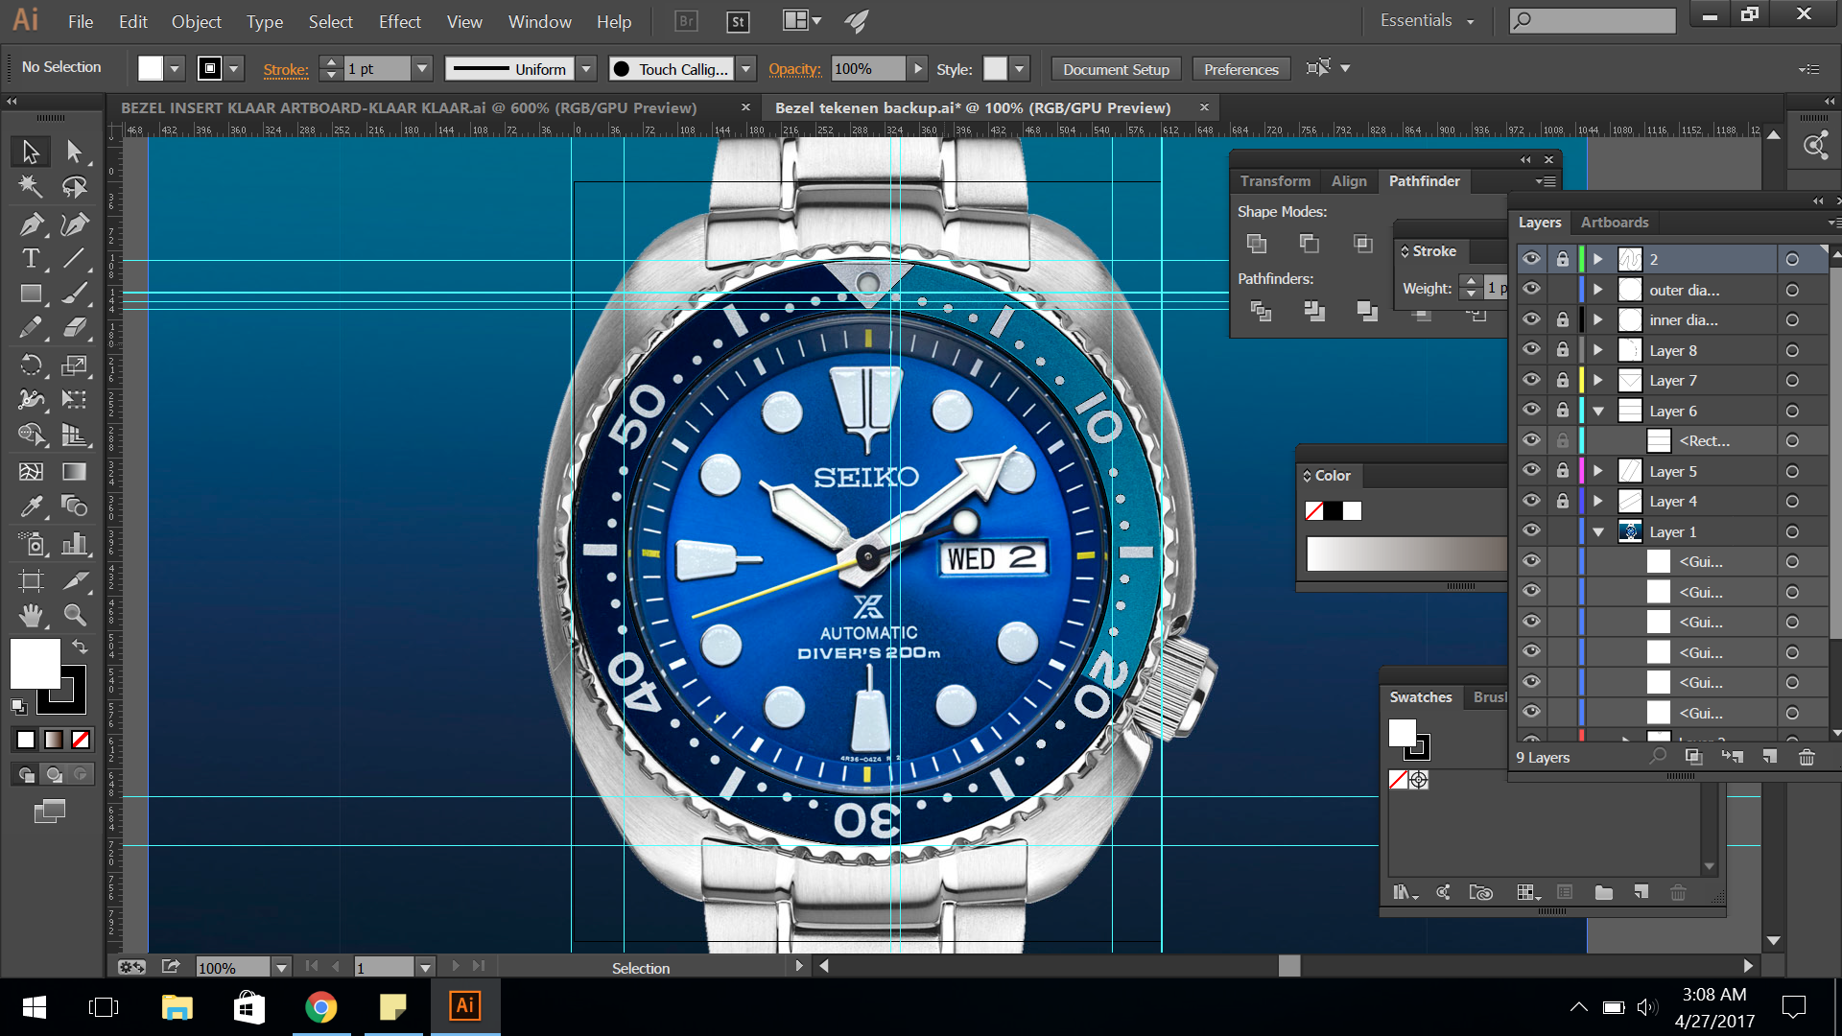Image resolution: width=1842 pixels, height=1036 pixels.
Task: Toggle Layer 8 visibility
Action: [1531, 350]
